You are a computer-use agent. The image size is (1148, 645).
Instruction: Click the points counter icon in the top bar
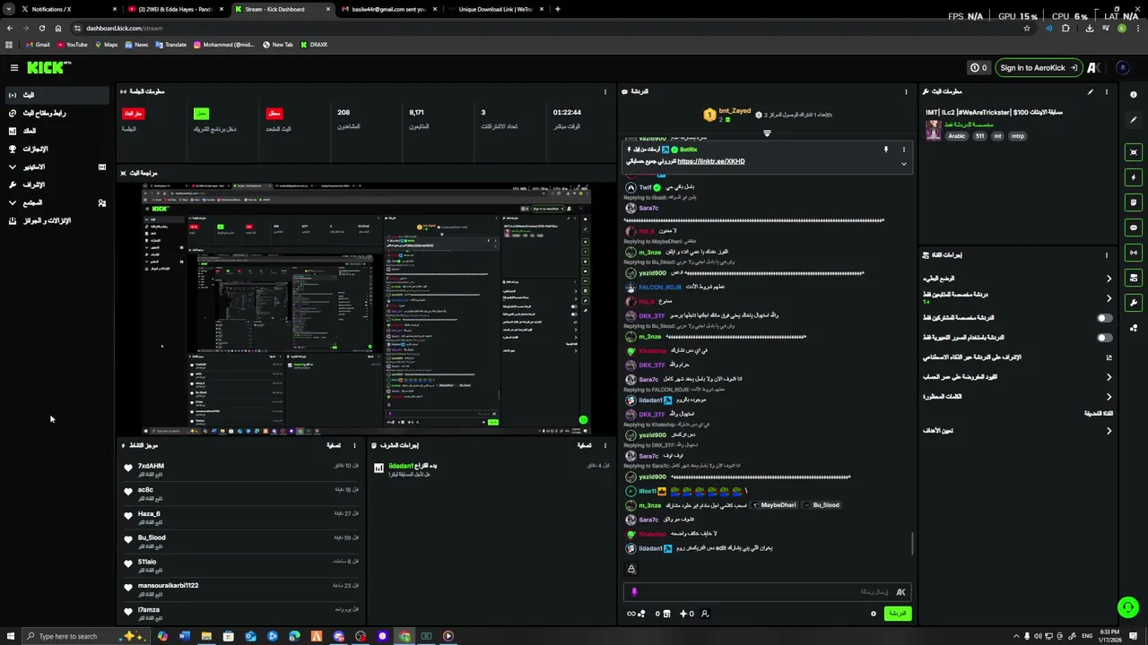tap(978, 67)
